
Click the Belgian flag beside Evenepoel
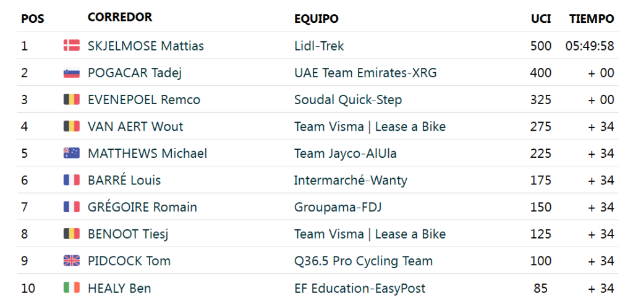click(x=72, y=99)
